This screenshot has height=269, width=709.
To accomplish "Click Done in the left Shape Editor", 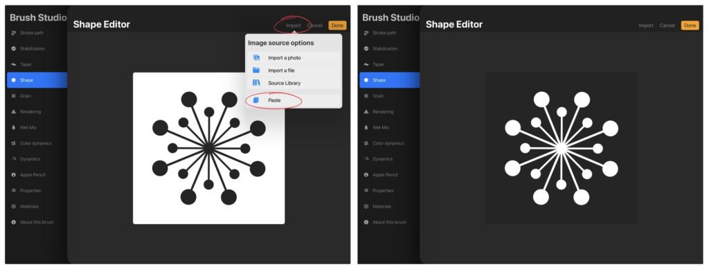I will coord(337,26).
